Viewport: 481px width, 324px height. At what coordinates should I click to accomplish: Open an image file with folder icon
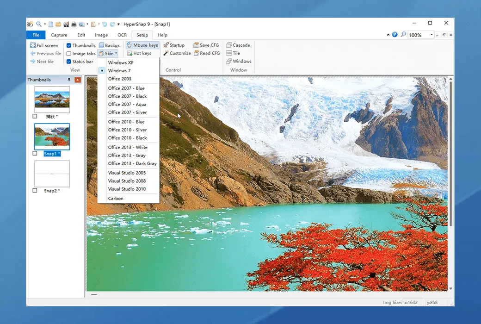pyautogui.click(x=57, y=24)
